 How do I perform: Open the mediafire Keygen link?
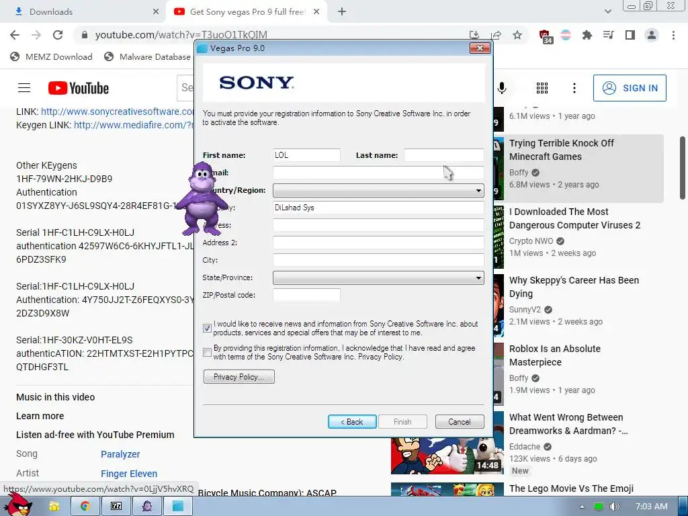[134, 125]
